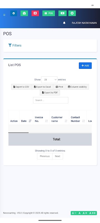The image size is (100, 223).
Task: Click the green plus circle icon
Action: [x=72, y=13]
